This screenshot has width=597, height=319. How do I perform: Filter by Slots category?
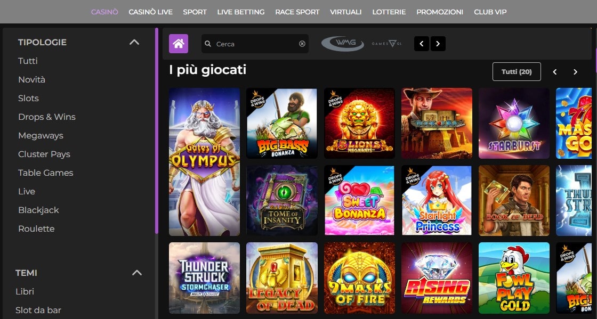29,98
